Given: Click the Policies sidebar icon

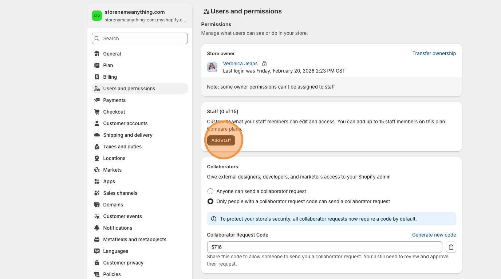Looking at the screenshot, I should pos(97,274).
